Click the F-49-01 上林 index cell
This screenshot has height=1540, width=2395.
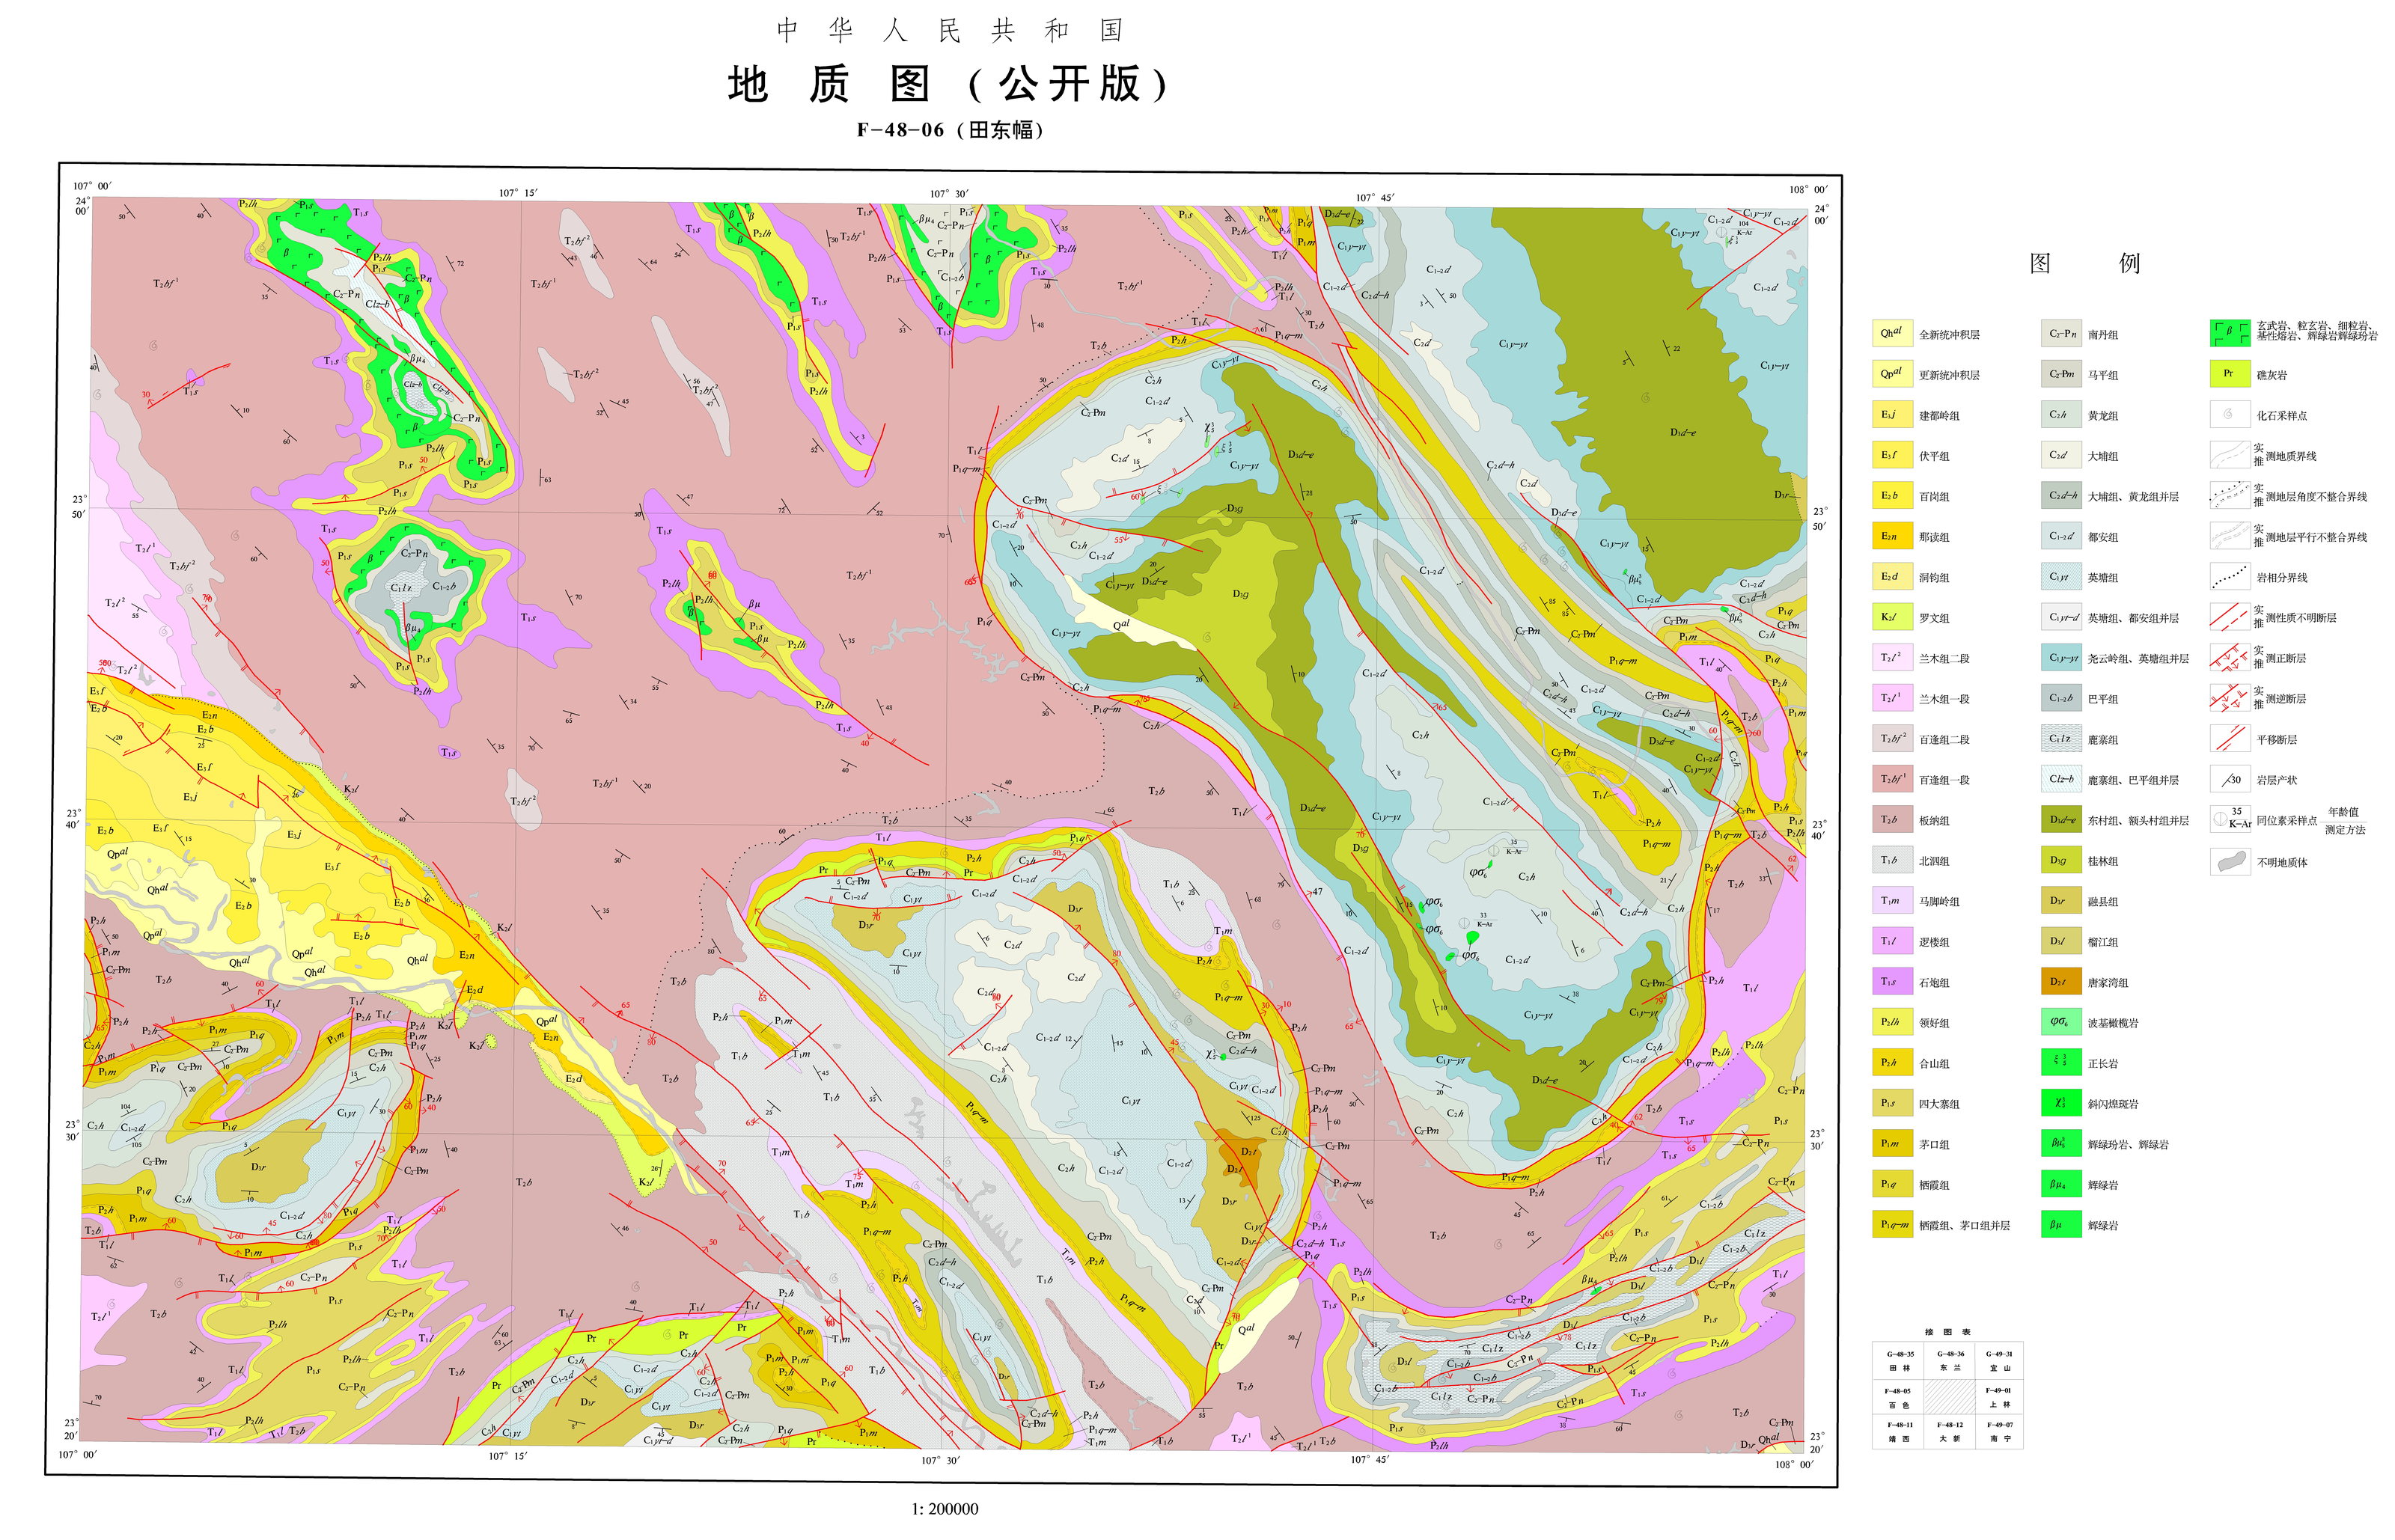point(1999,1396)
